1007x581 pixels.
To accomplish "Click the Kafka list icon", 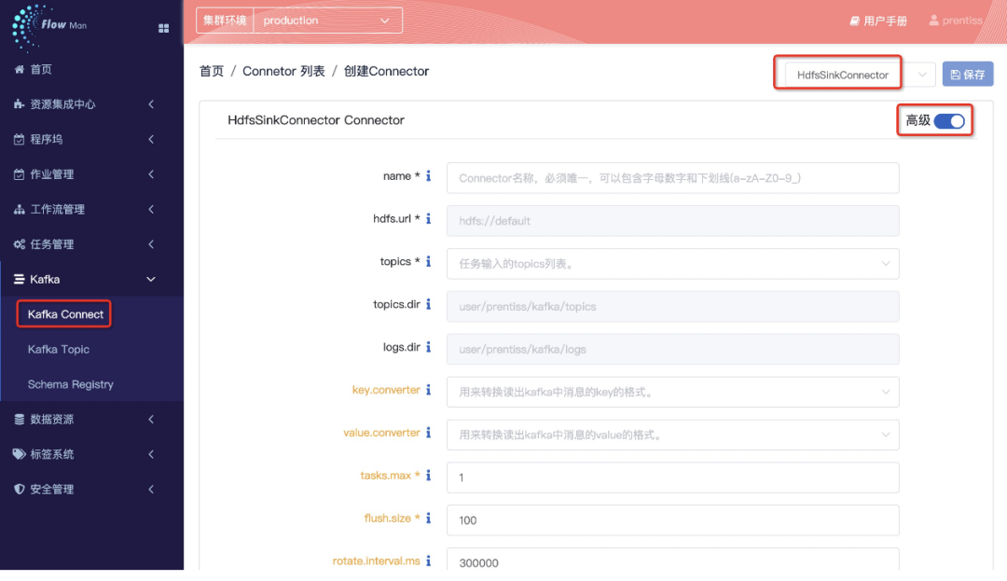I will 20,279.
